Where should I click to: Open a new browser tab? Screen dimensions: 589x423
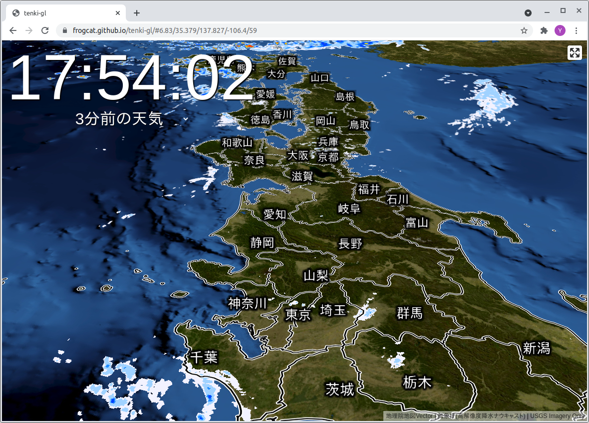137,13
